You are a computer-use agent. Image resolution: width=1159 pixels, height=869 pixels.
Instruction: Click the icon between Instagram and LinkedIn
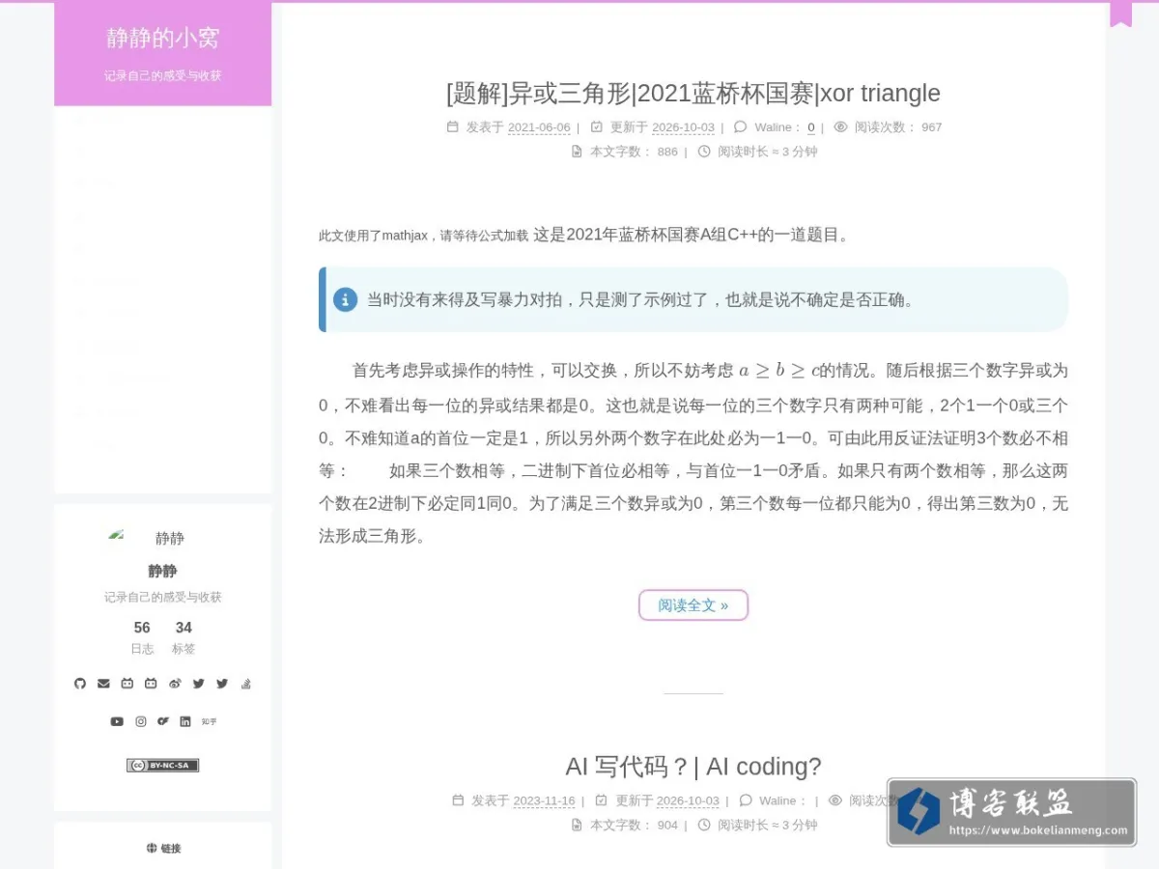pos(163,721)
